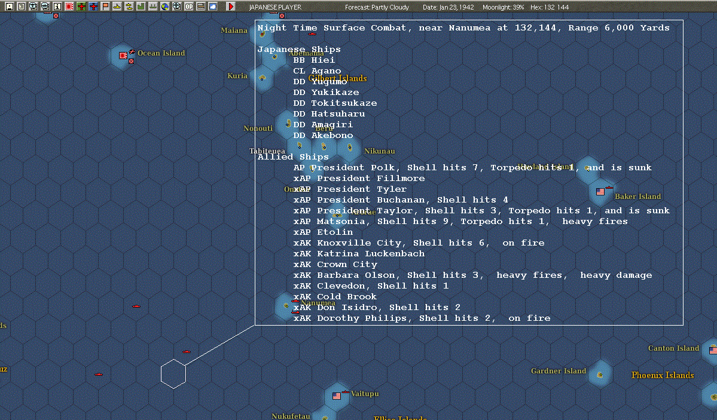Image resolution: width=717 pixels, height=420 pixels.
Task: Open the information 'i' icon
Action: tap(57, 7)
